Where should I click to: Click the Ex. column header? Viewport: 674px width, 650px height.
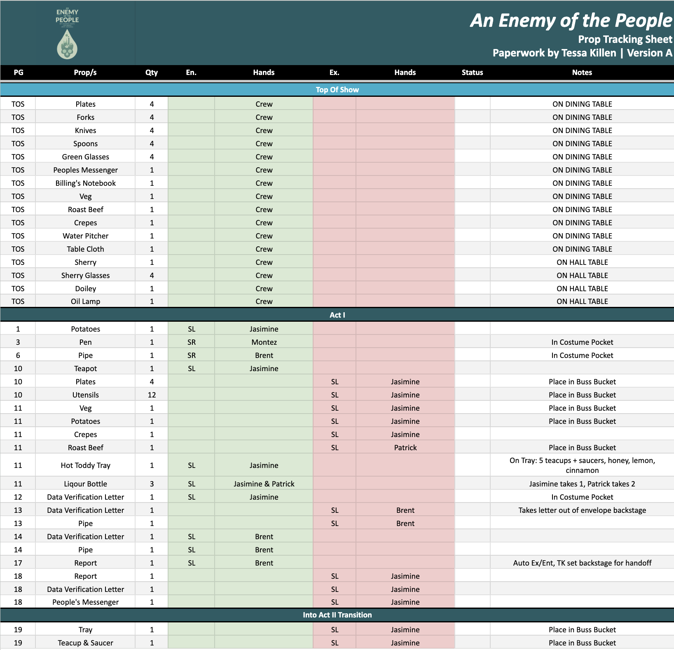(335, 72)
